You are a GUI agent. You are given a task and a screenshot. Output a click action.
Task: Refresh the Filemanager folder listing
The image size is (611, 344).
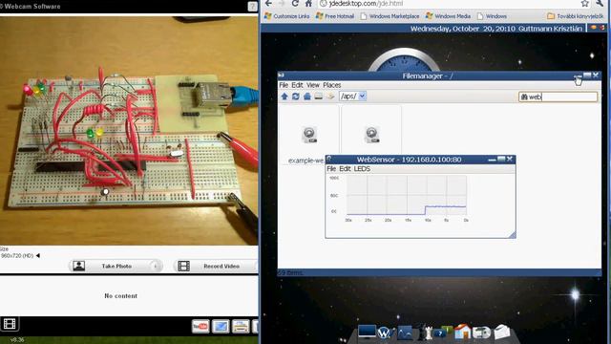(x=296, y=97)
